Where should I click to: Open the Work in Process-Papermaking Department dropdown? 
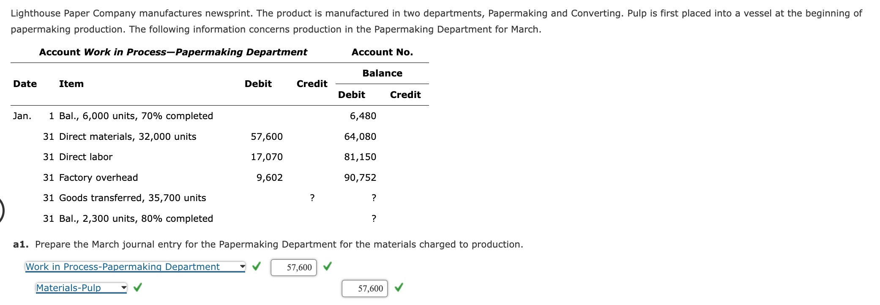[x=135, y=267]
